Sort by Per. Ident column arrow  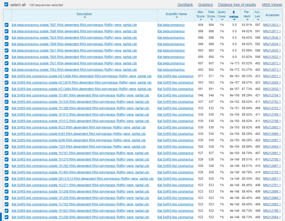click(247, 19)
